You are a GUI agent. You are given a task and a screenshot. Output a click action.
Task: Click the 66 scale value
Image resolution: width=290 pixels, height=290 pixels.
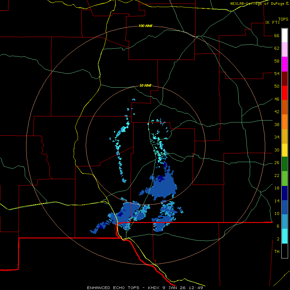click(x=277, y=36)
